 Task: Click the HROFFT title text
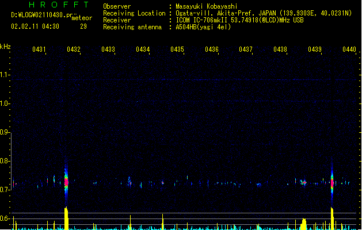click(x=59, y=5)
